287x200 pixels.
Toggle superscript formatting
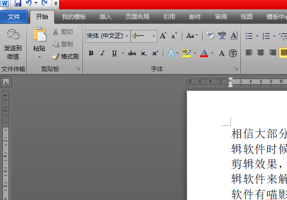click(x=155, y=53)
